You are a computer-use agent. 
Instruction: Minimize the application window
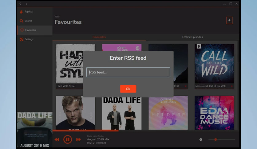(x=224, y=4)
